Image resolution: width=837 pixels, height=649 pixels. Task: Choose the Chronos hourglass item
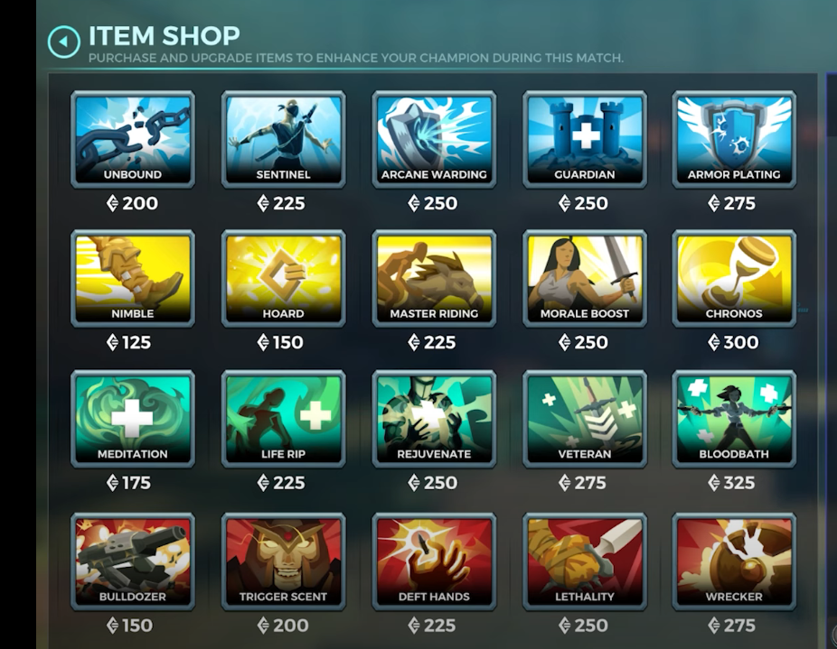tap(734, 278)
